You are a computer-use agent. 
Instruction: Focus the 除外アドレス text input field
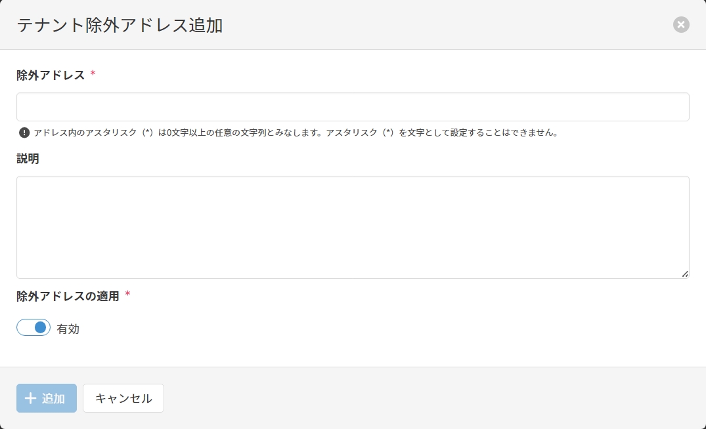(x=353, y=107)
